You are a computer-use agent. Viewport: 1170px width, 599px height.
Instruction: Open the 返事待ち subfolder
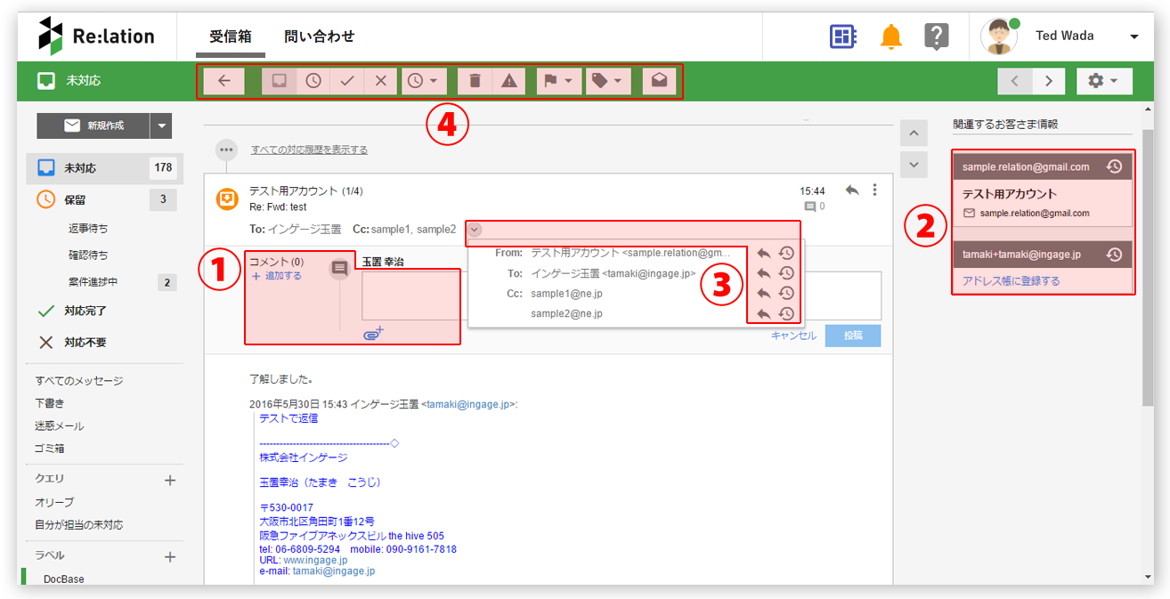pyautogui.click(x=88, y=229)
